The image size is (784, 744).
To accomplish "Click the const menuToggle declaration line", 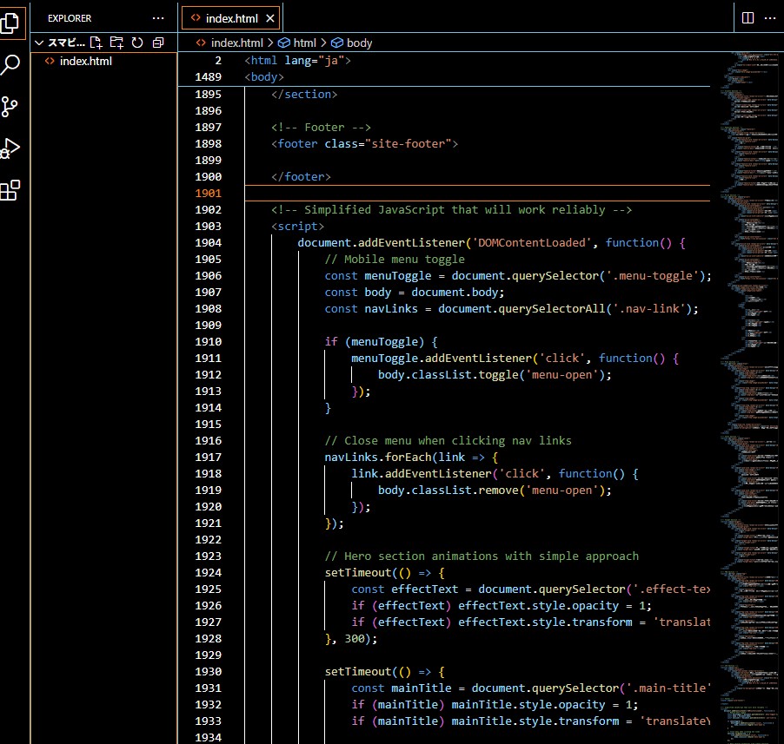I will coord(518,275).
